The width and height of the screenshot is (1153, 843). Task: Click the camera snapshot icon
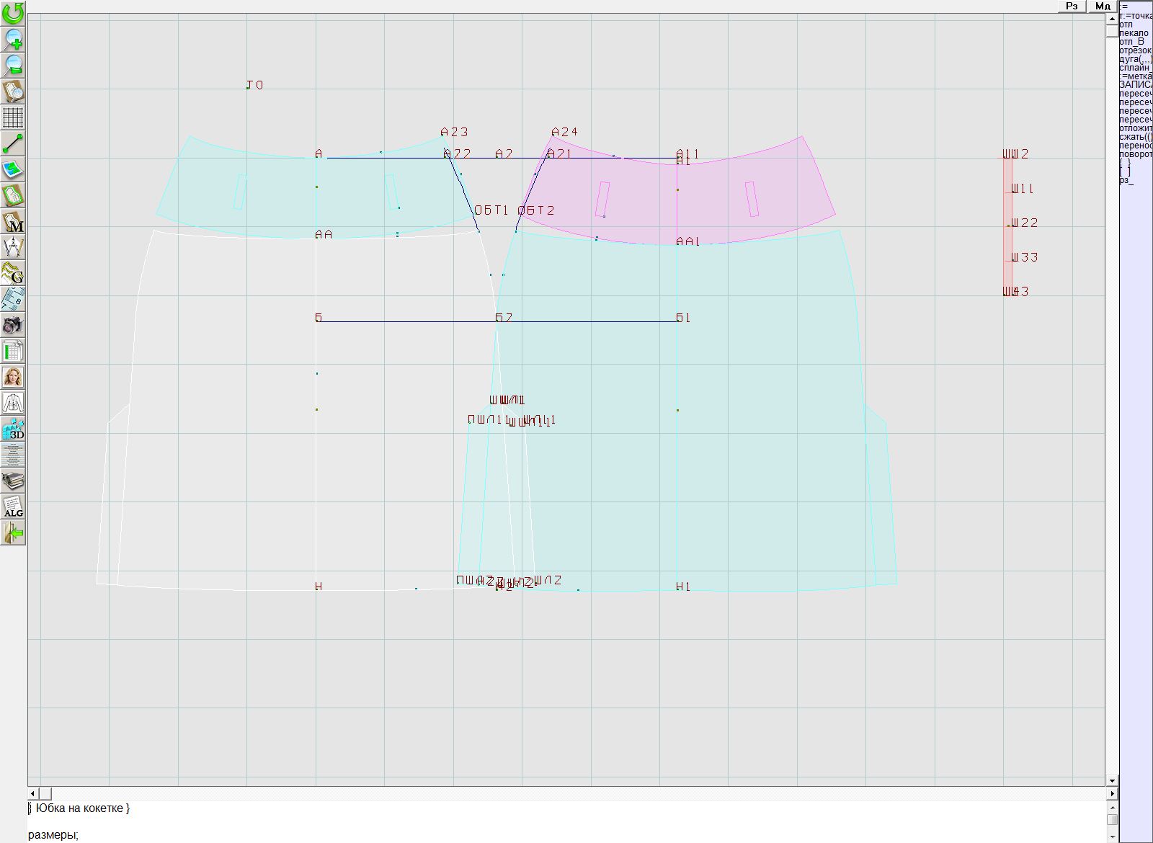pos(13,325)
